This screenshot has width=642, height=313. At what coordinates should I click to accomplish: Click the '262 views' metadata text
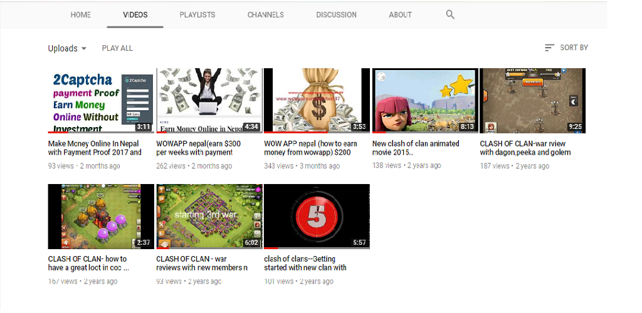(x=171, y=166)
